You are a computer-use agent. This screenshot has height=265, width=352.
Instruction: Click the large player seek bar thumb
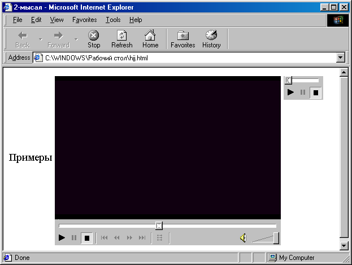[159, 226]
